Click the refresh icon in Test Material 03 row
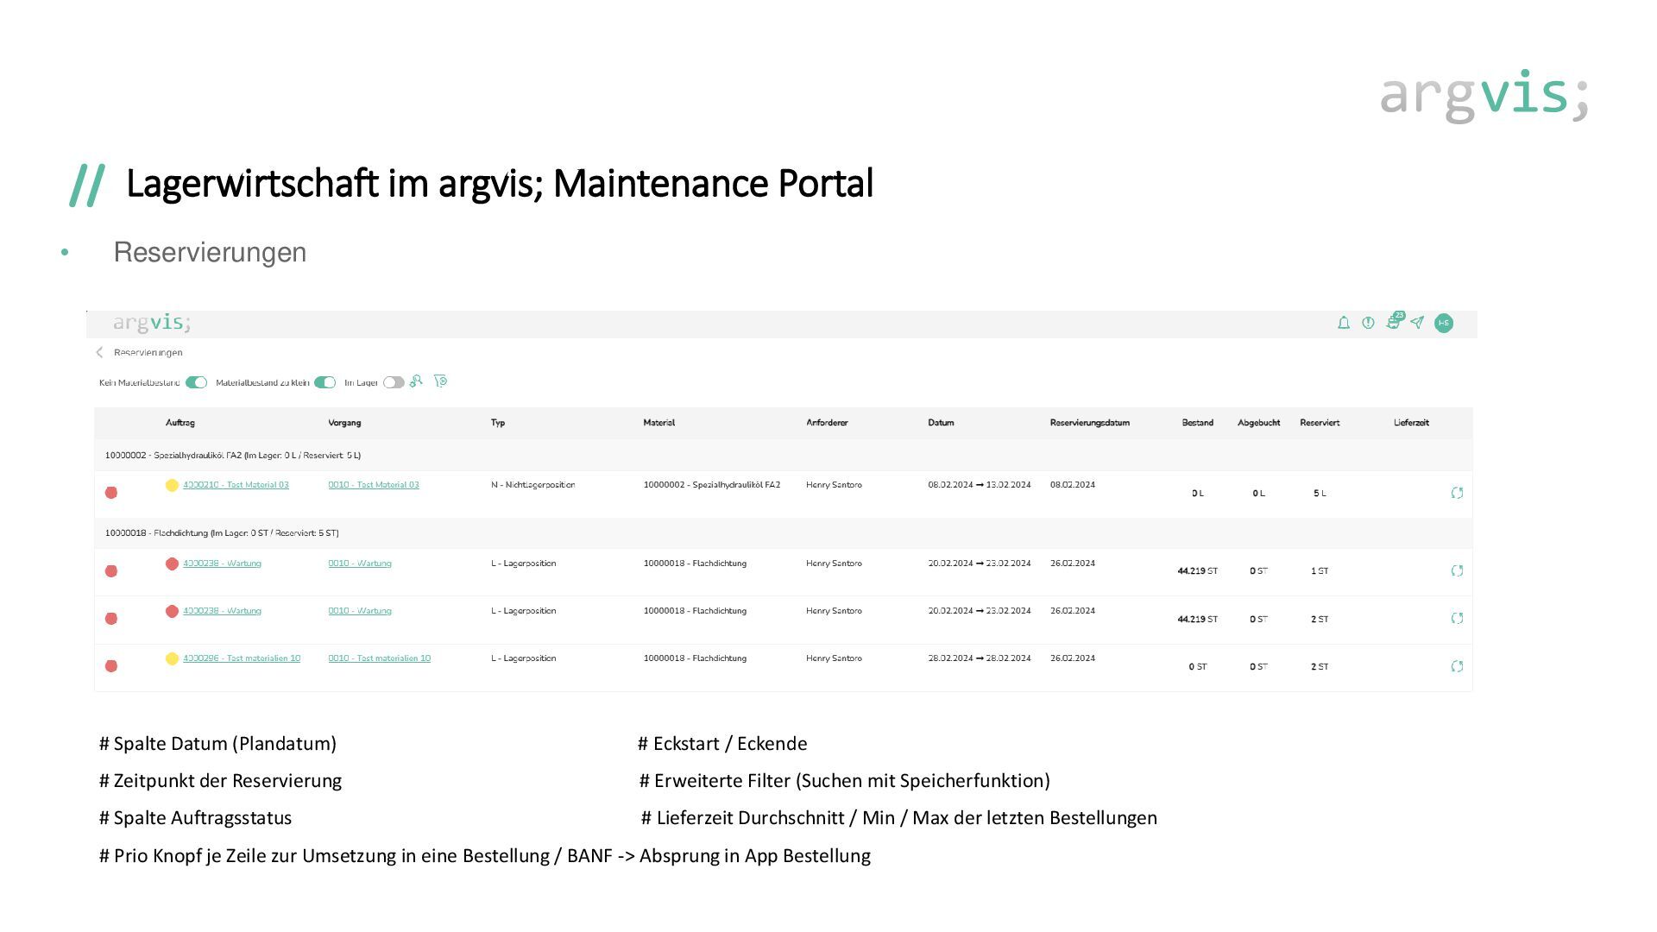1657x932 pixels. 1457,493
